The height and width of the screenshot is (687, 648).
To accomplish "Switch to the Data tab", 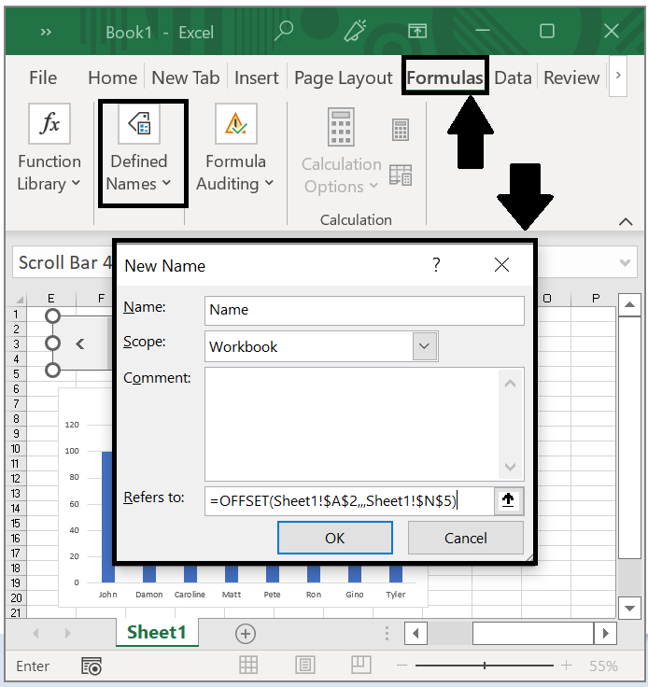I will [513, 77].
